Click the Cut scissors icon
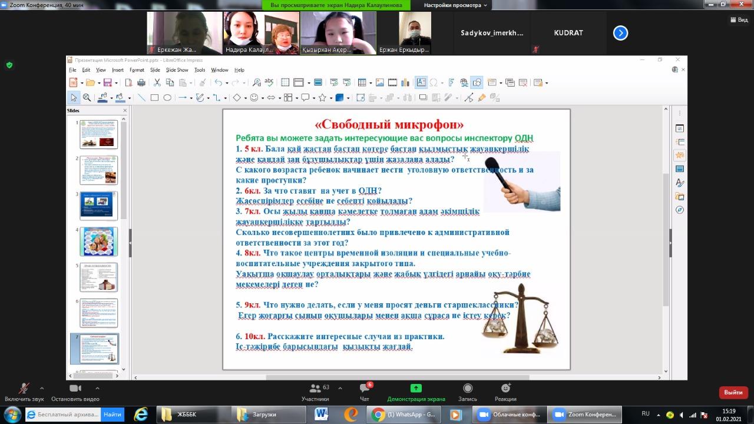Screen dimensions: 754x424 tap(158, 82)
